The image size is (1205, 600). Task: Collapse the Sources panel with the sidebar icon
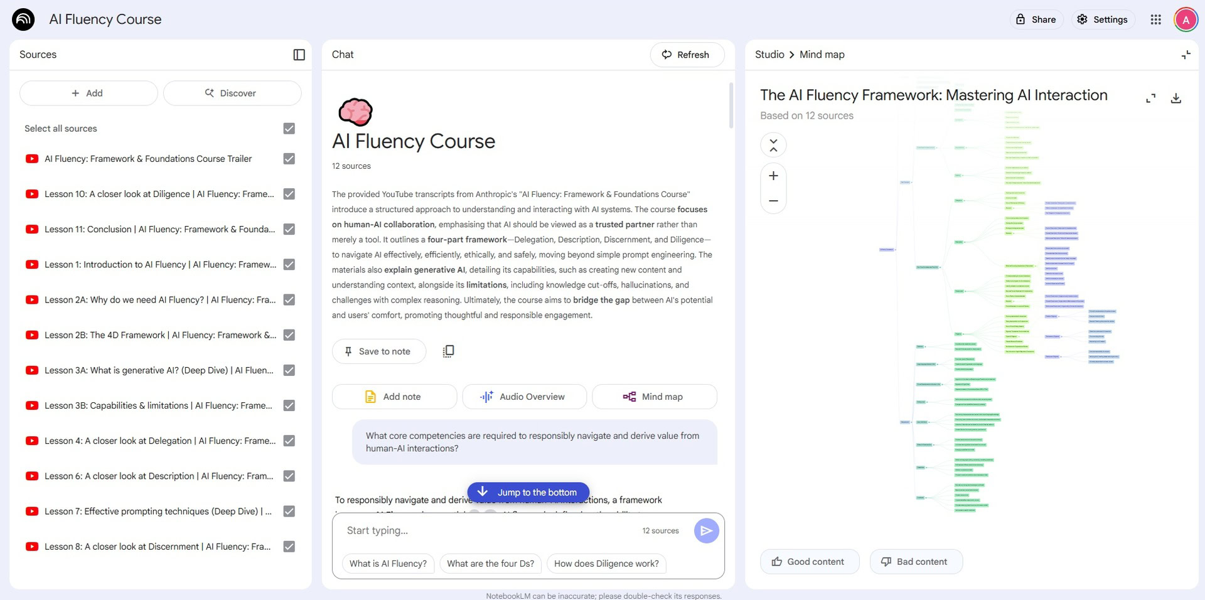pyautogui.click(x=299, y=55)
